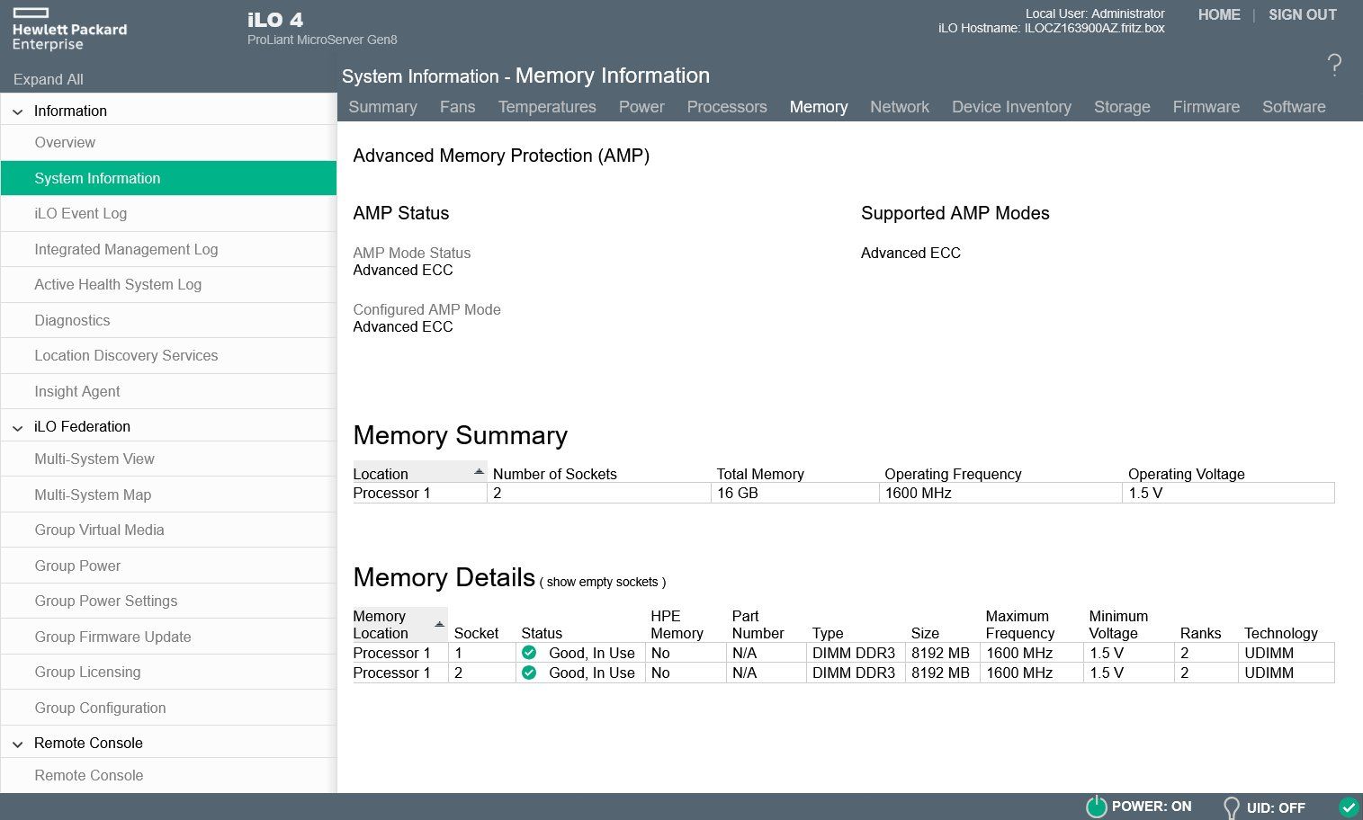Collapse the Remote Console section chevron
The height and width of the screenshot is (820, 1363).
coord(17,744)
